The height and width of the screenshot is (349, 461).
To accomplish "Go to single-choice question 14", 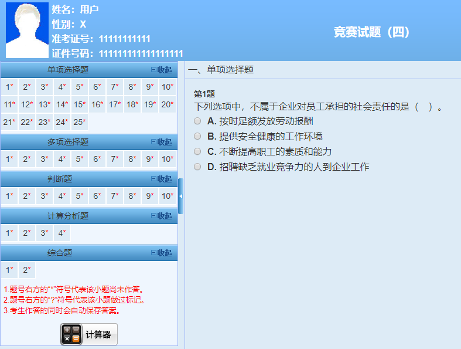I will pyautogui.click(x=62, y=104).
